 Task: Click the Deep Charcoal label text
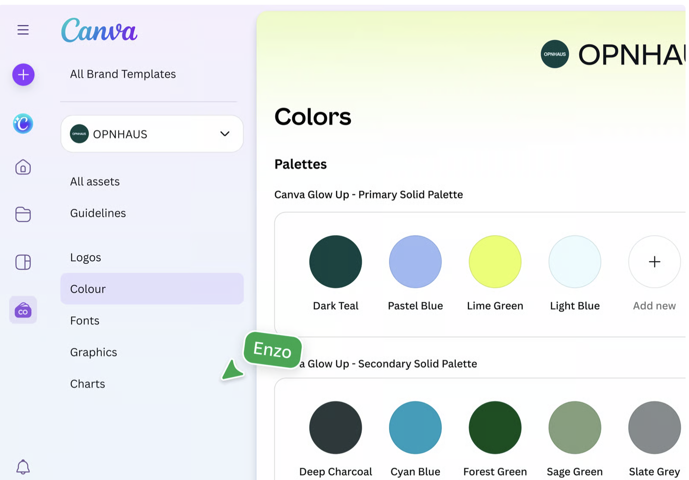pos(335,472)
